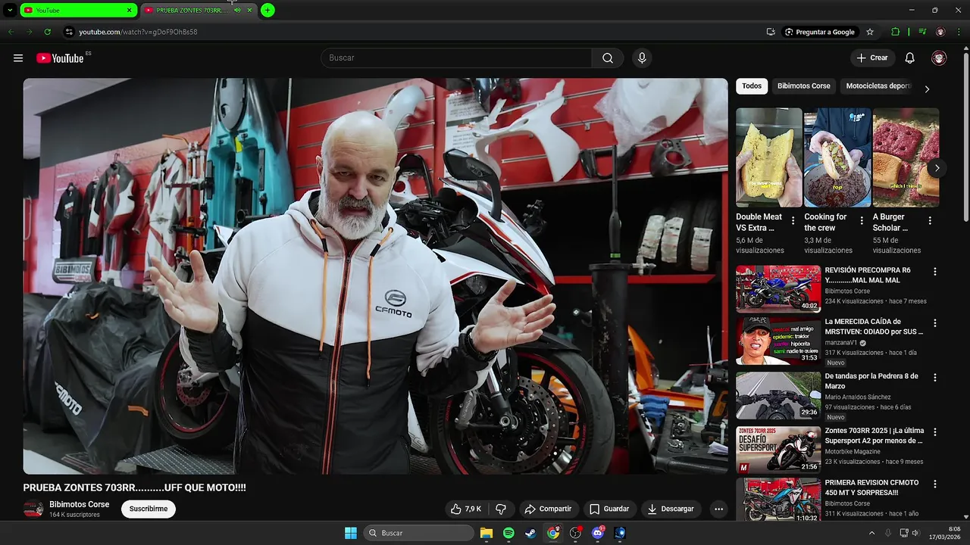Advance Shorts shelf with next arrow
The width and height of the screenshot is (970, 545).
[x=937, y=168]
